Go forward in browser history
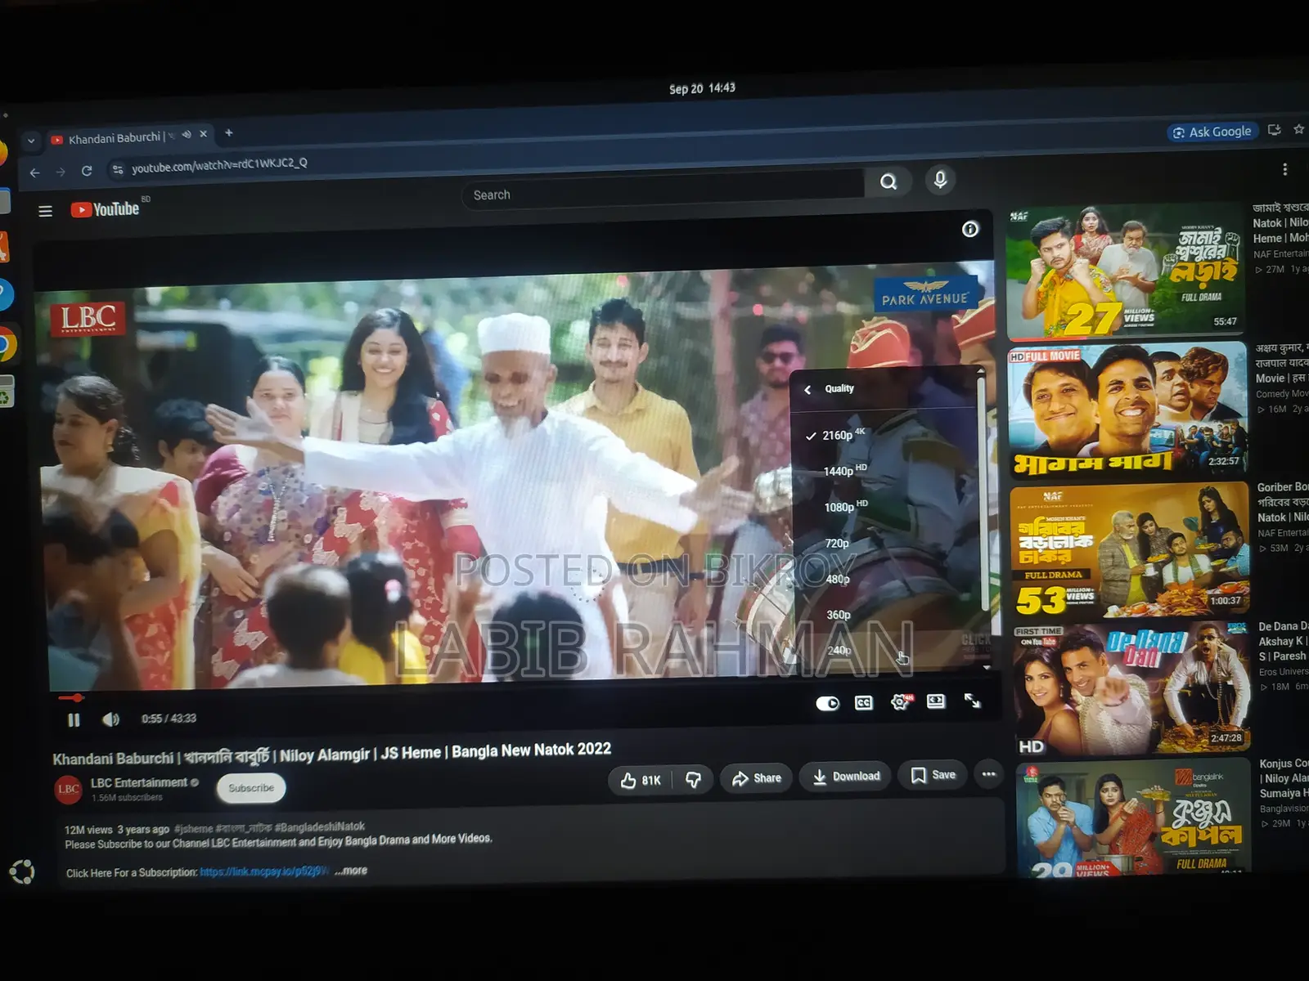The image size is (1309, 981). pyautogui.click(x=61, y=172)
